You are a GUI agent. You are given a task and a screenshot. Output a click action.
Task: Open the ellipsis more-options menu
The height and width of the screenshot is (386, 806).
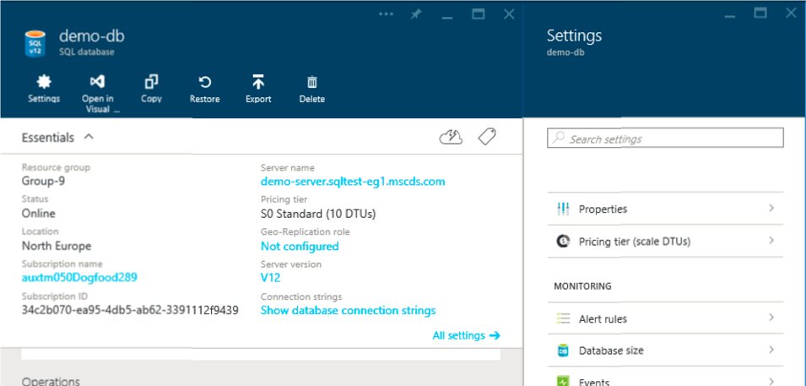coord(386,14)
